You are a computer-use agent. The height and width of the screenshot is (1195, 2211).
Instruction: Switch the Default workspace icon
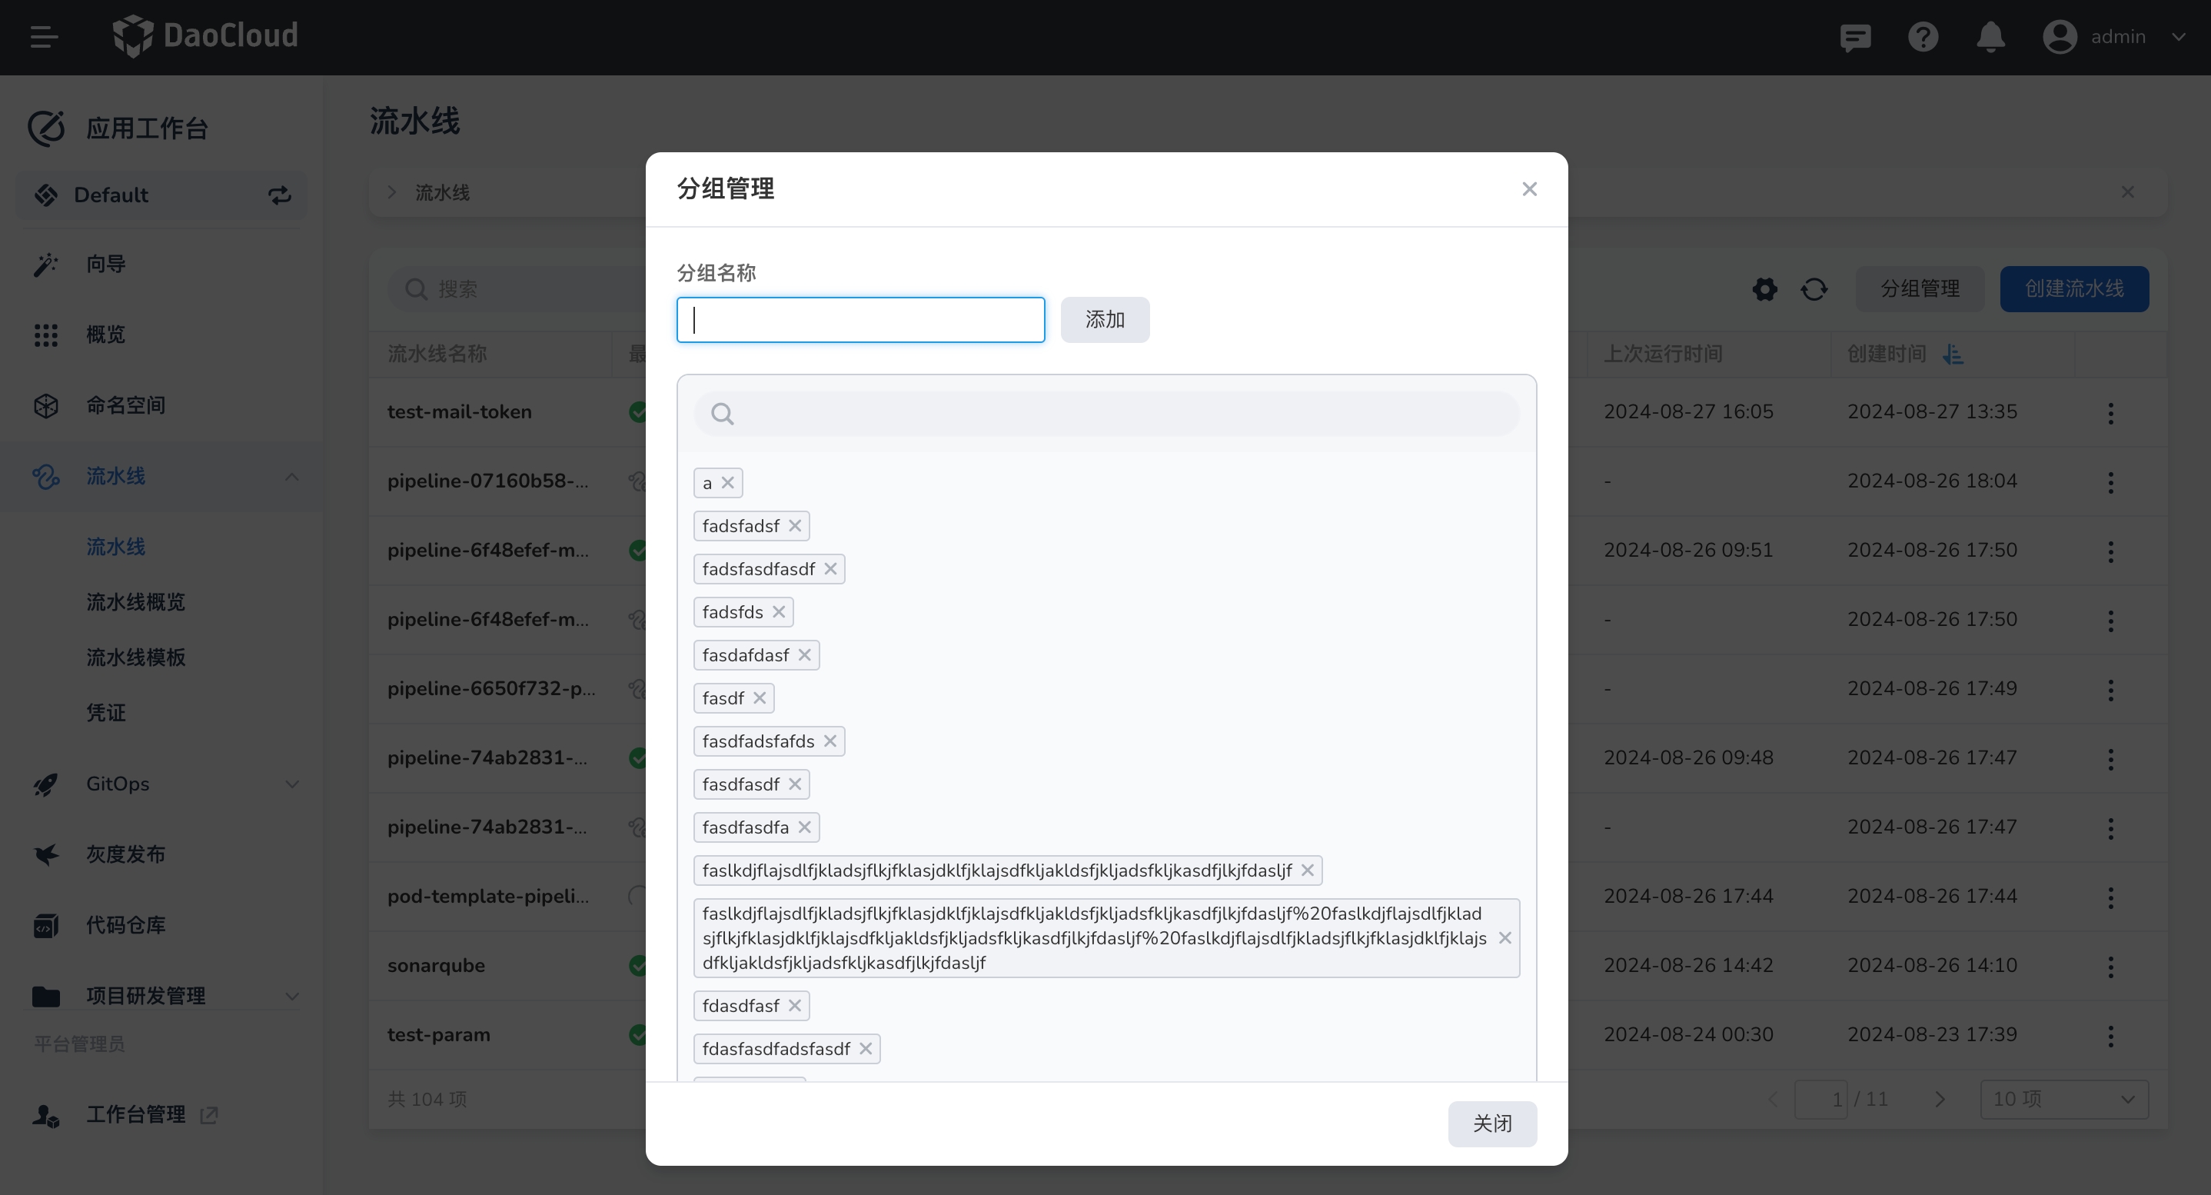pos(280,196)
